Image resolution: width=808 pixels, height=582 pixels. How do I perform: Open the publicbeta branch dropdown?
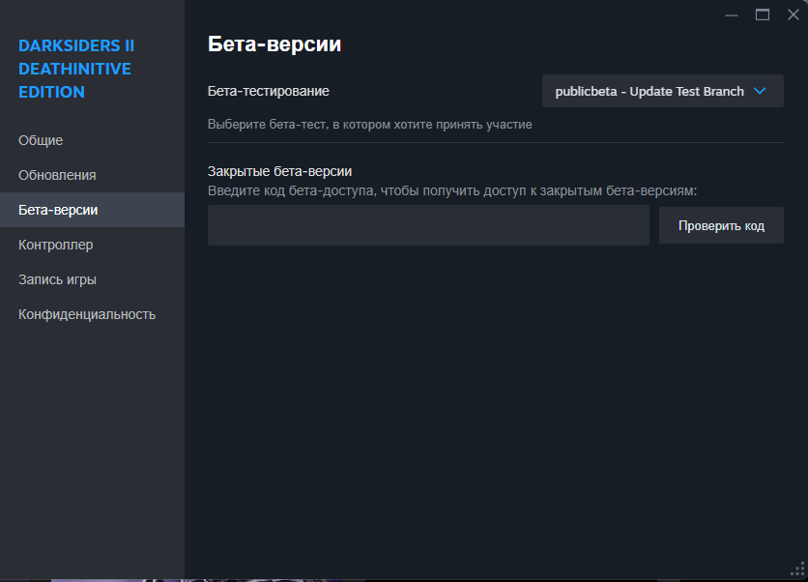pyautogui.click(x=663, y=91)
